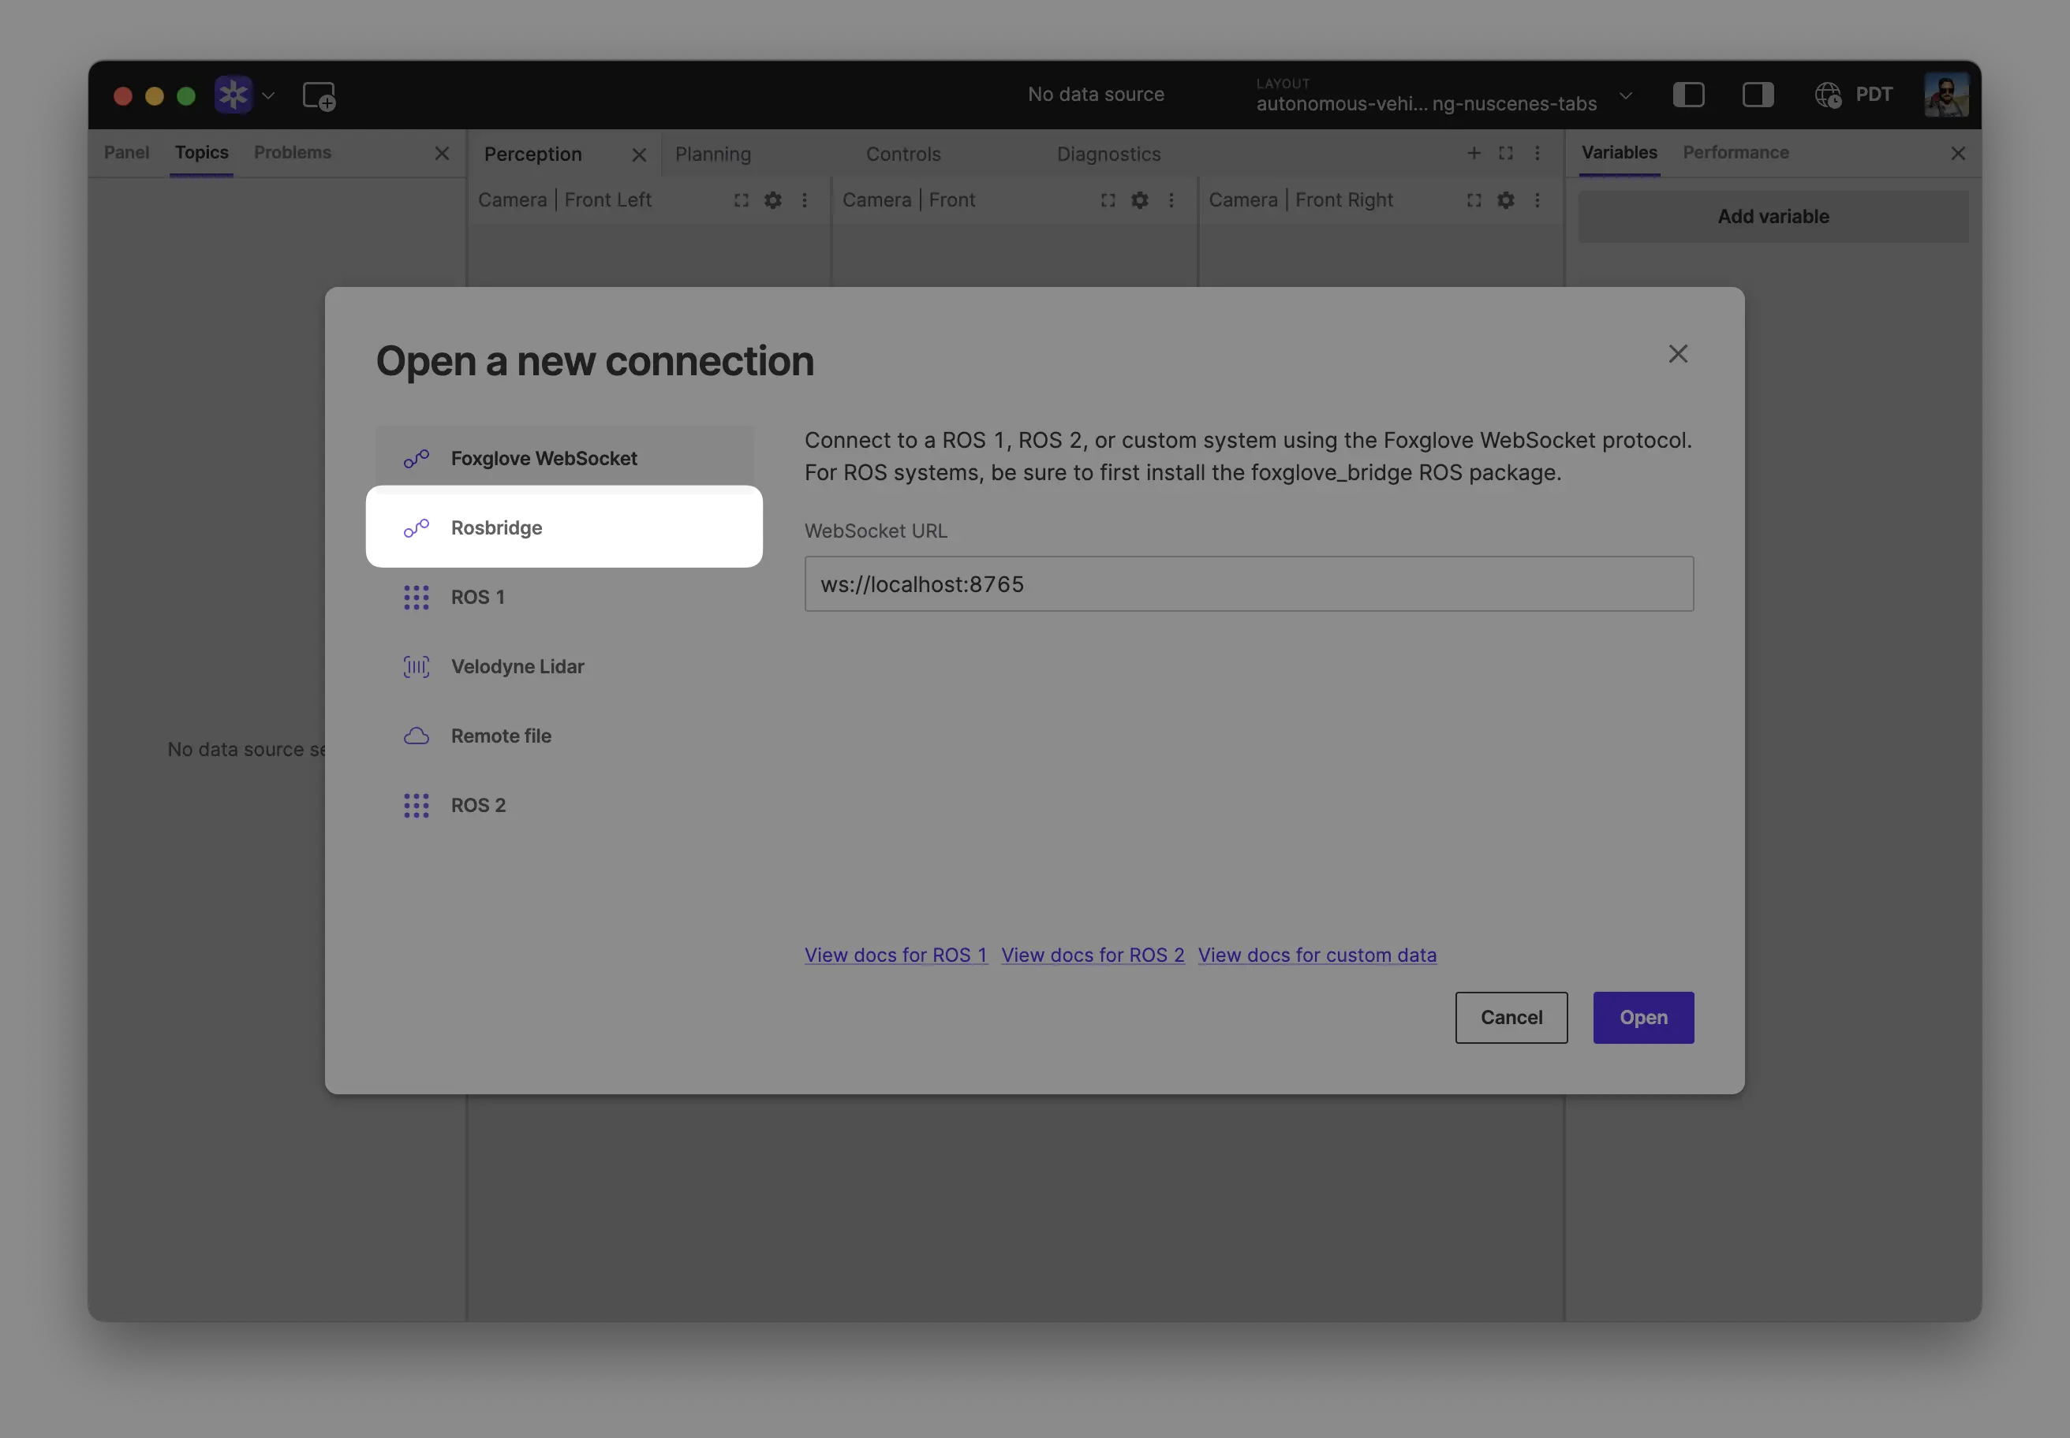Pick ROS 2 connection type
2070x1438 pixels.
pyautogui.click(x=564, y=805)
